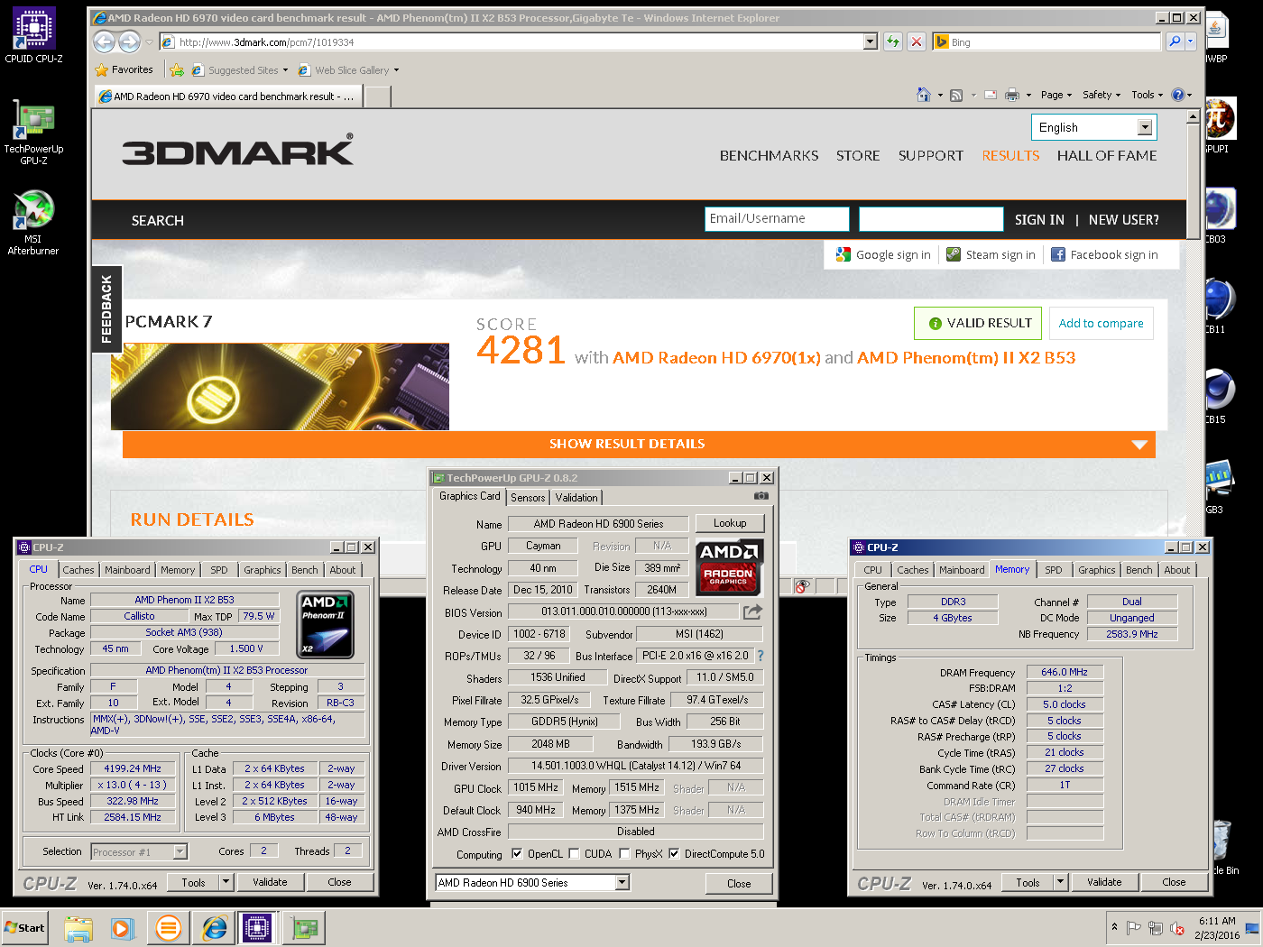Click the FEEDBACK side tab on 3DMark
This screenshot has height=947, width=1263.
[x=106, y=308]
